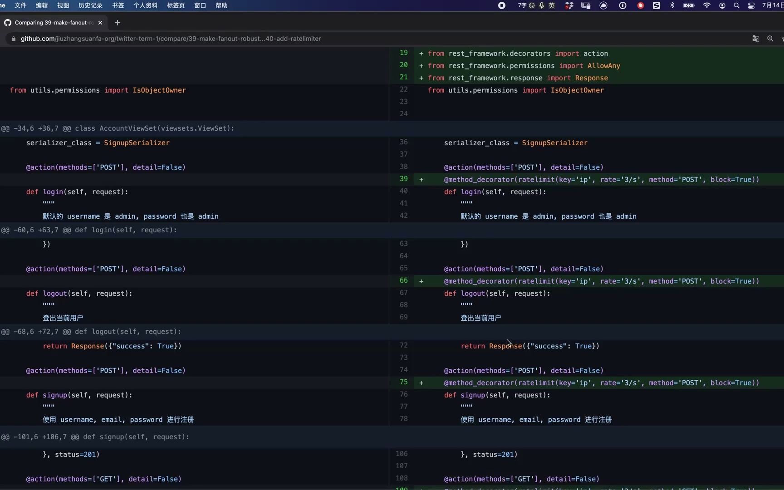Click the microphone icon in input method bar
This screenshot has width=784, height=490.
[542, 5]
